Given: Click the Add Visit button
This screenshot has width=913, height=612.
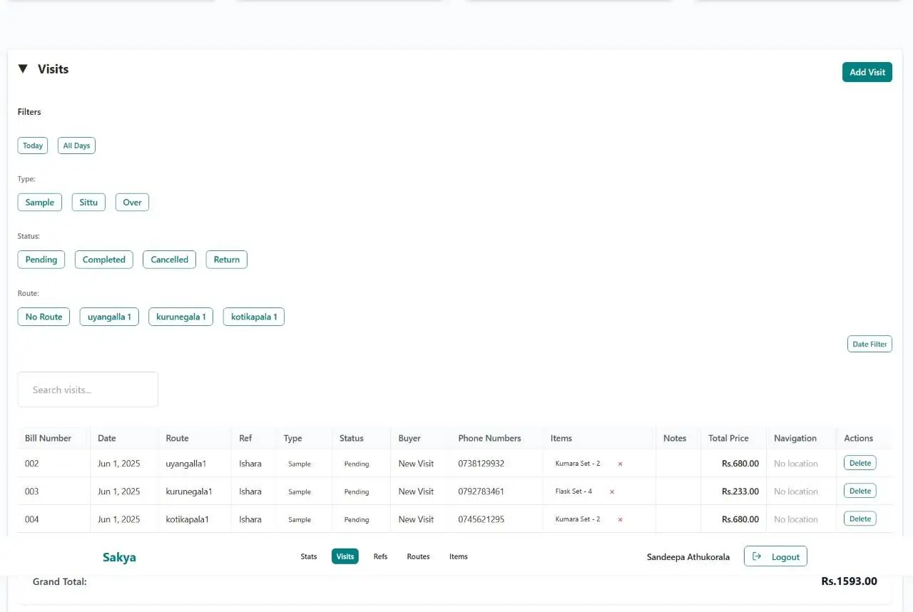Looking at the screenshot, I should point(867,72).
